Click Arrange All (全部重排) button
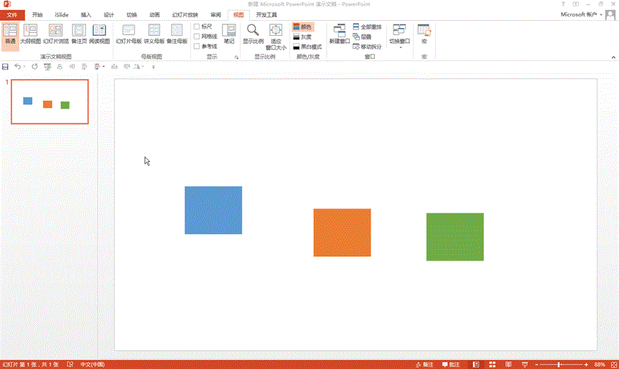619x369 pixels. tap(366, 27)
